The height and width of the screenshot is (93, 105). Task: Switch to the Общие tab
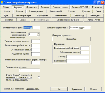(6, 7)
